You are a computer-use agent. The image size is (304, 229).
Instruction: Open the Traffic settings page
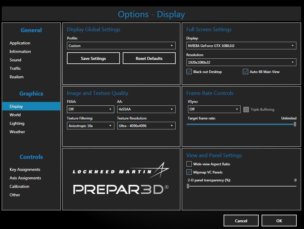[x=15, y=68]
